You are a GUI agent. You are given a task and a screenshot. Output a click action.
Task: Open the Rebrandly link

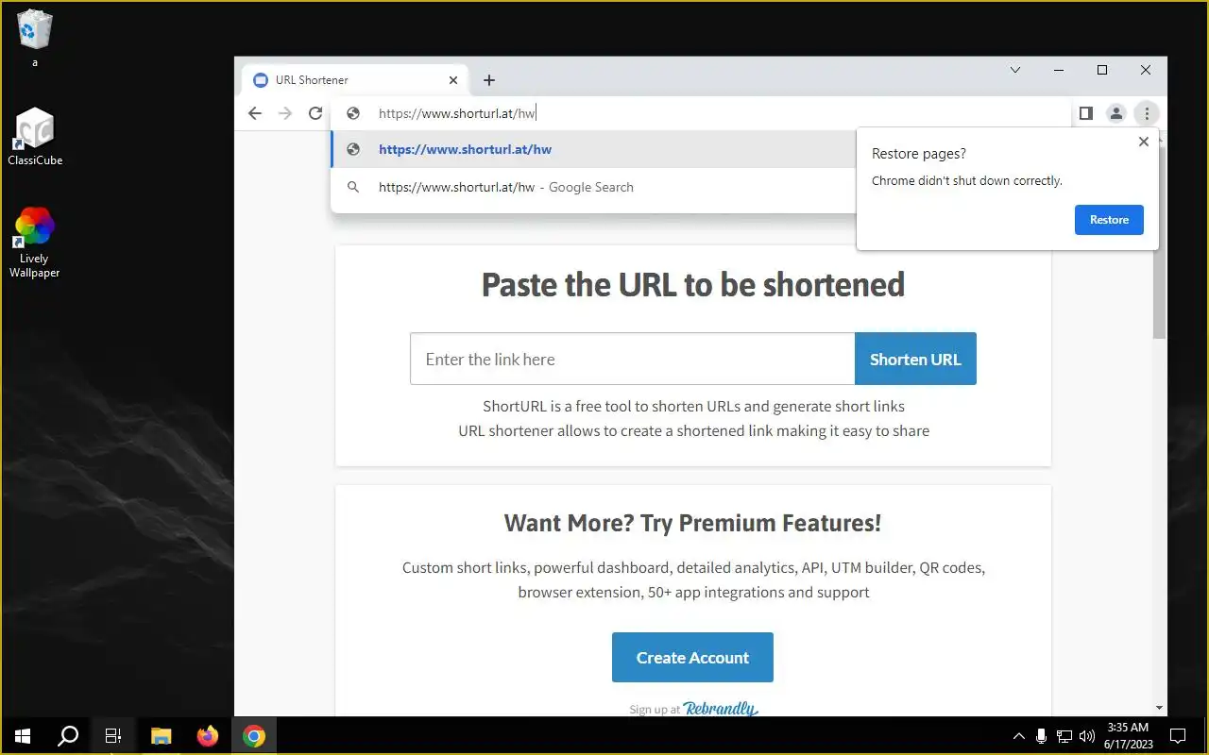pos(721,708)
